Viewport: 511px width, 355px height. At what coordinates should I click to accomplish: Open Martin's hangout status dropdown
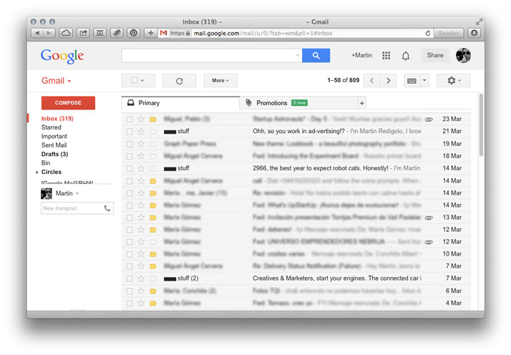tap(77, 194)
